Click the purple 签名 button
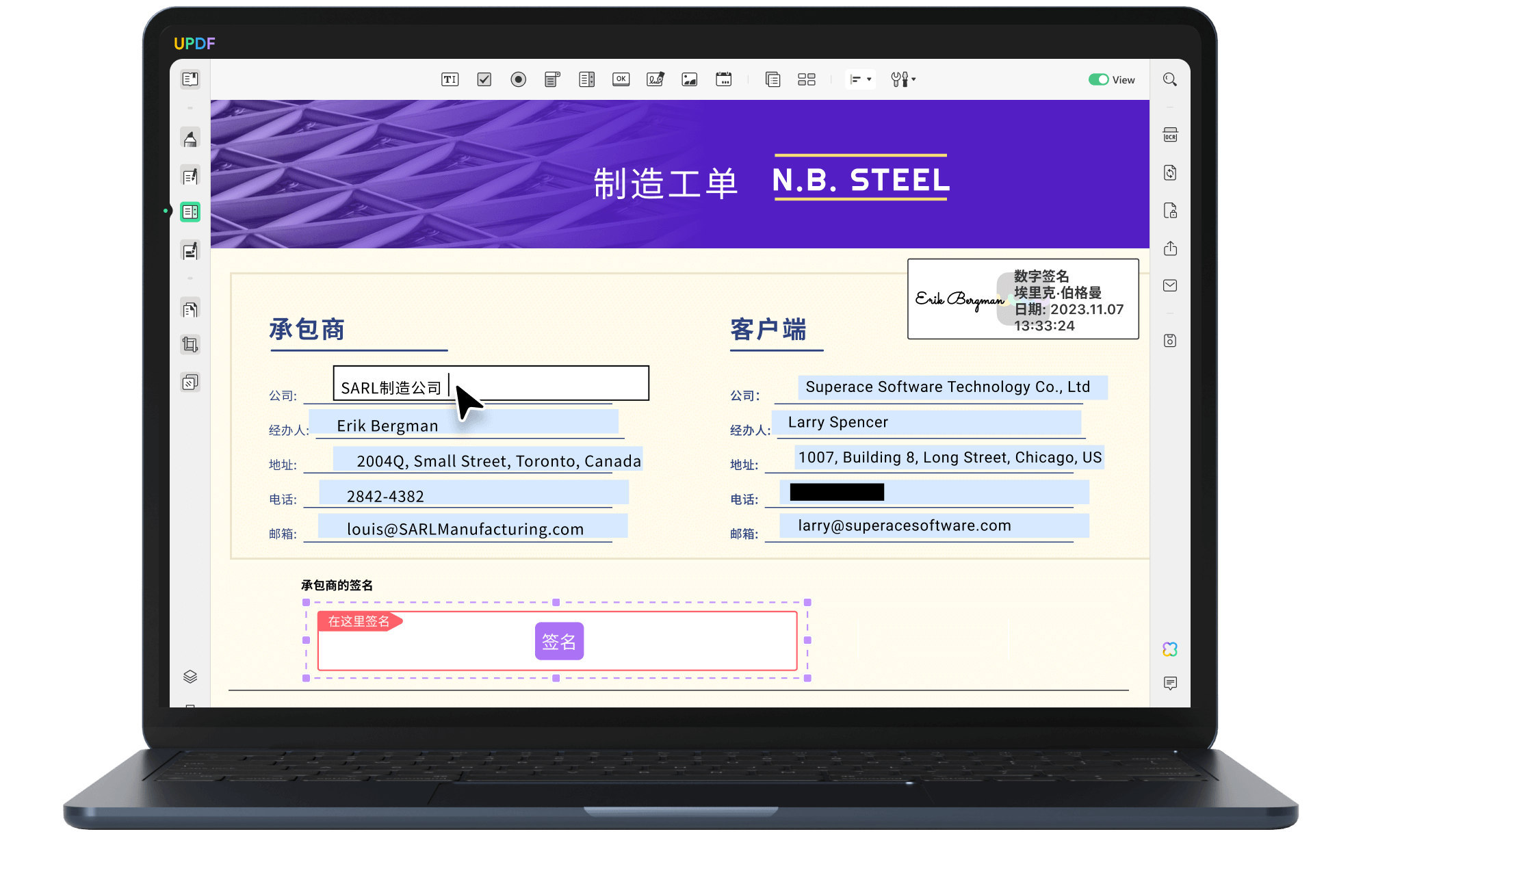Image resolution: width=1519 pixels, height=873 pixels. (559, 641)
